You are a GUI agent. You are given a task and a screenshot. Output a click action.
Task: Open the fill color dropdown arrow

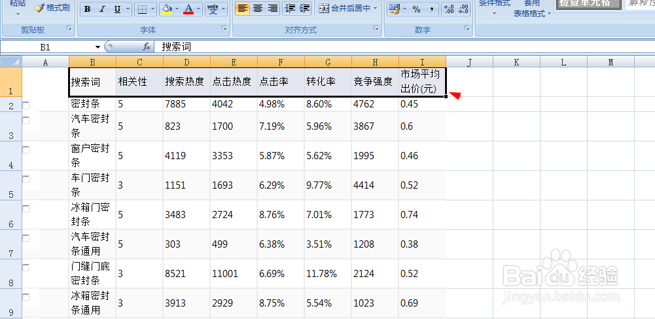tap(177, 9)
